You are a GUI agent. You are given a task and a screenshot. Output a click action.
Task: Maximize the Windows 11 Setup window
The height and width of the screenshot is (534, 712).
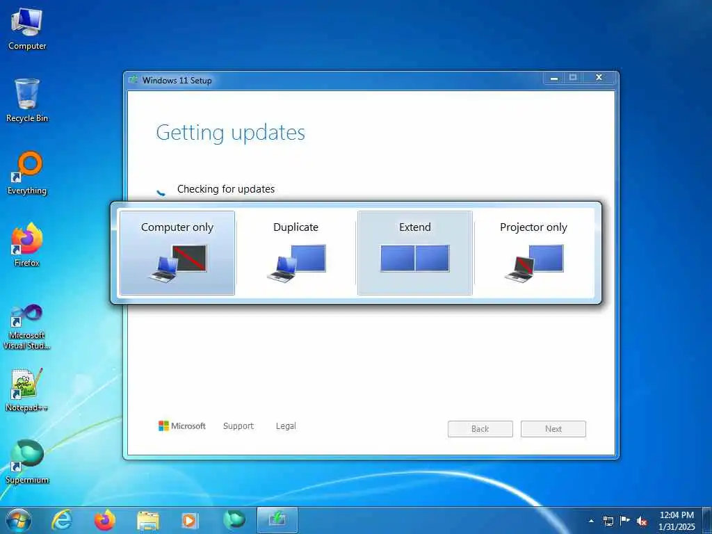pyautogui.click(x=573, y=78)
